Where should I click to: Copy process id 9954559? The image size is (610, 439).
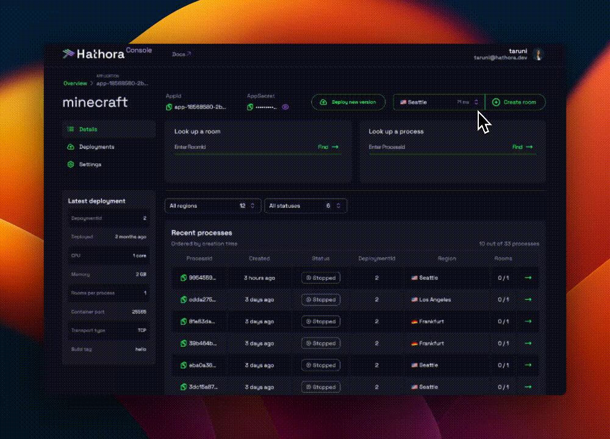coord(183,277)
